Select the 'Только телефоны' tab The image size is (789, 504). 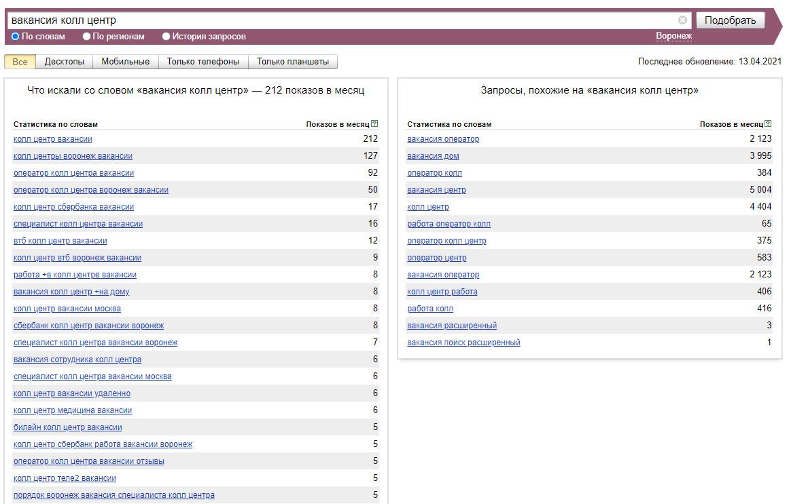(203, 62)
